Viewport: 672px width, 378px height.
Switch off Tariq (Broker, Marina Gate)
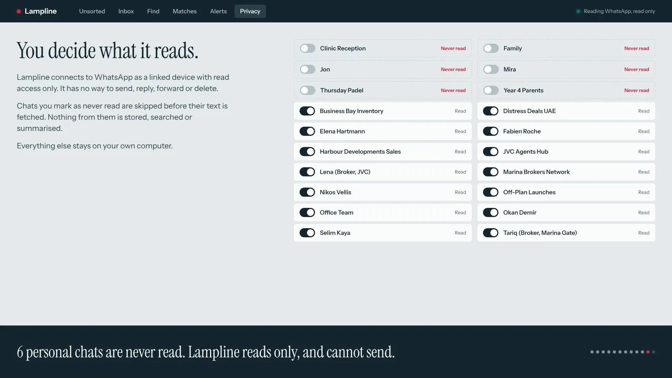click(491, 233)
